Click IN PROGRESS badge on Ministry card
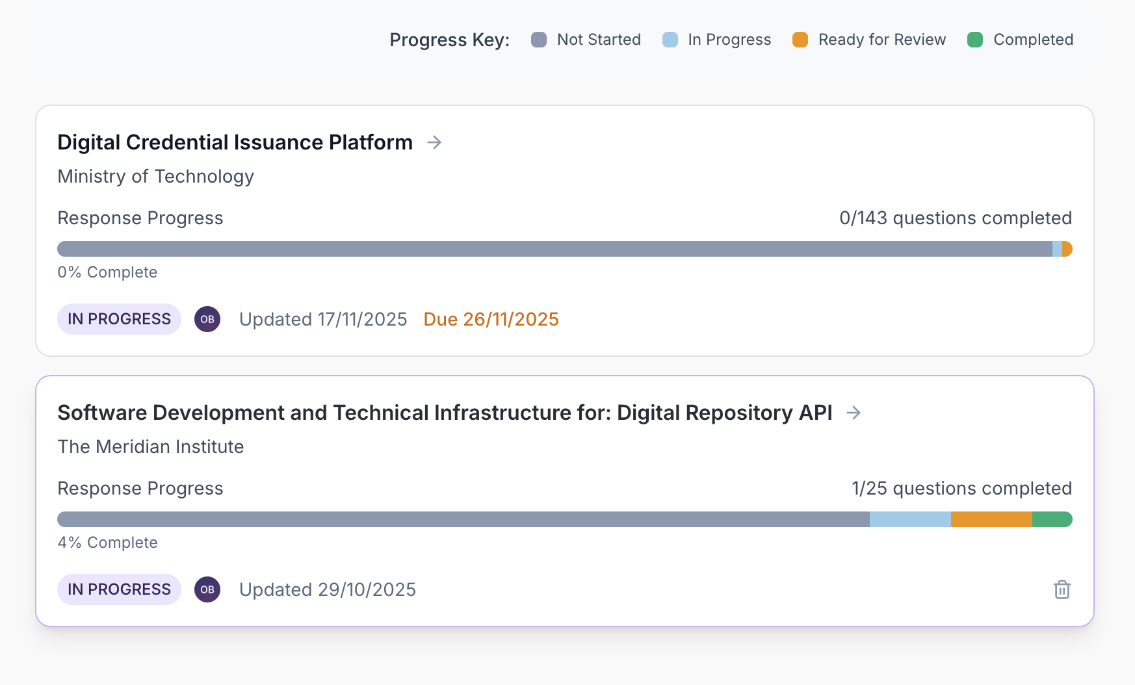 click(x=119, y=319)
